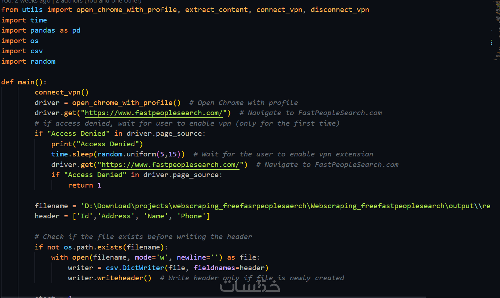Click the '# Write header only if' comment
Viewport: 500px width, 298px height.
coord(252,278)
